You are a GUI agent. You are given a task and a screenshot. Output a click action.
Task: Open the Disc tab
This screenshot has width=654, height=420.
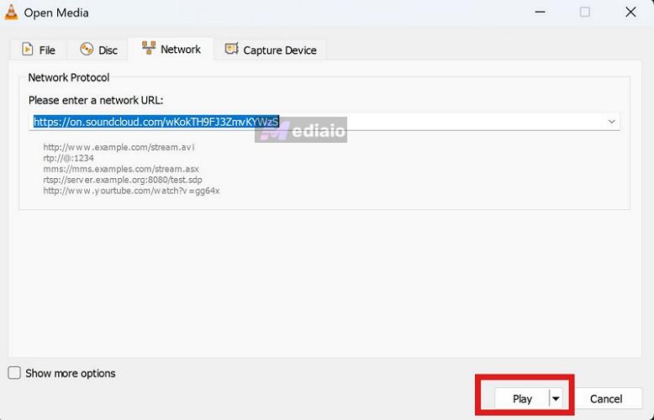[x=98, y=50]
